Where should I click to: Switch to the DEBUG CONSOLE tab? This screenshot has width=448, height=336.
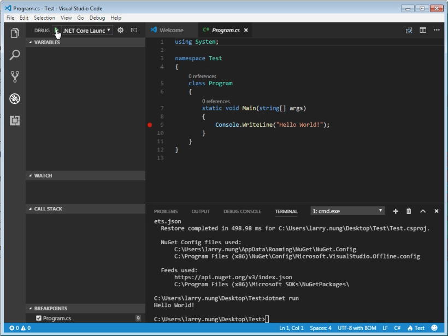[242, 211]
